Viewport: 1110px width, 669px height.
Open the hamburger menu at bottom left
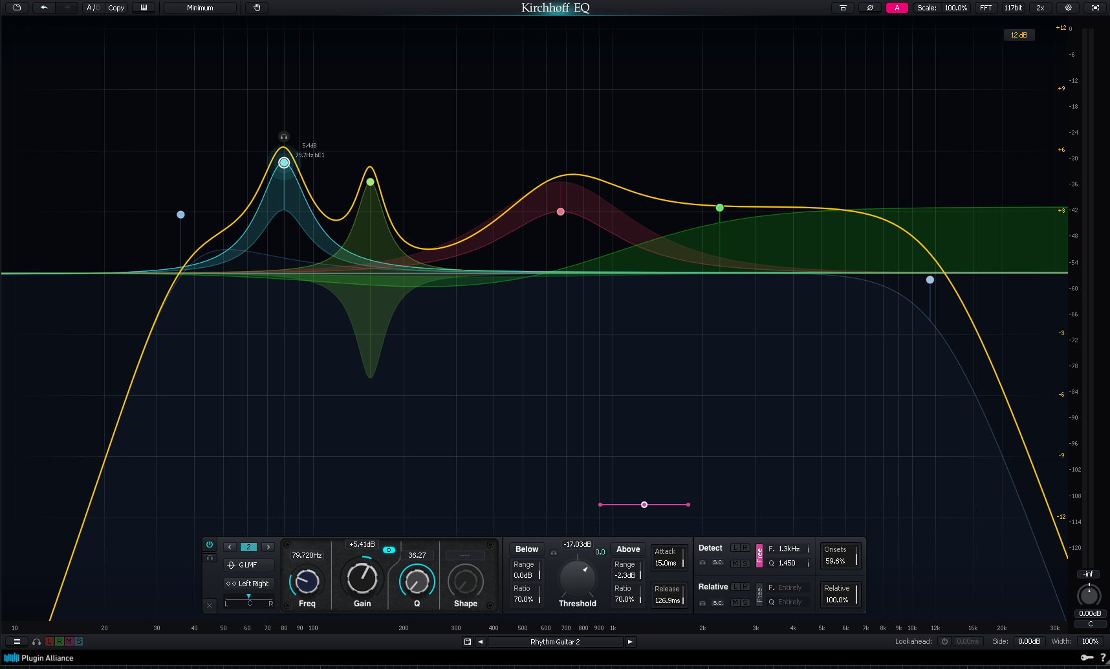17,641
